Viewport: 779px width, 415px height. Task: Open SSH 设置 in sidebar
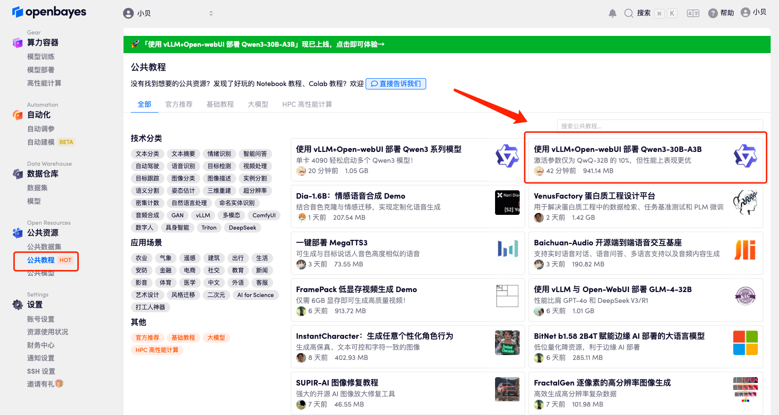point(41,371)
